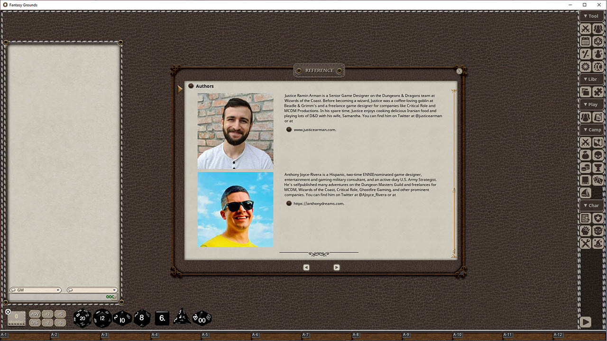Enable the ADV roll toggle
The height and width of the screenshot is (341, 607).
tap(35, 314)
